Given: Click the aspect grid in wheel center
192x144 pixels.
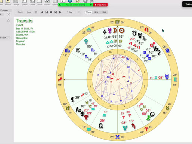Looking at the screenshot, I should pyautogui.click(x=118, y=79).
